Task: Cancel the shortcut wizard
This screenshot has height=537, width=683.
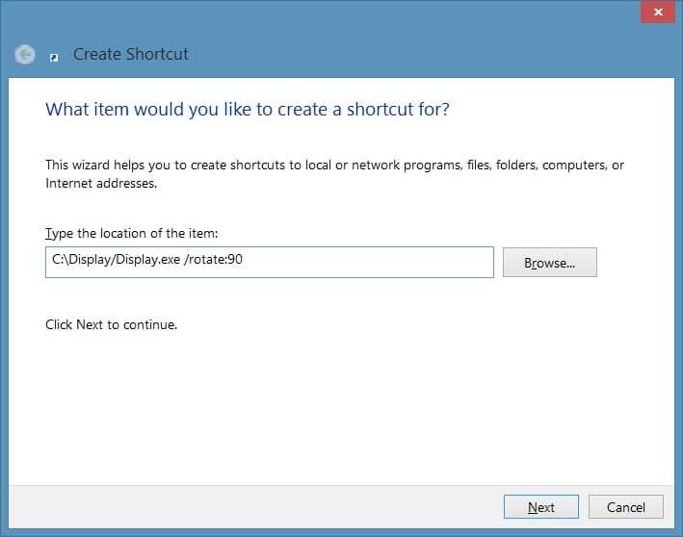Action: 626,506
